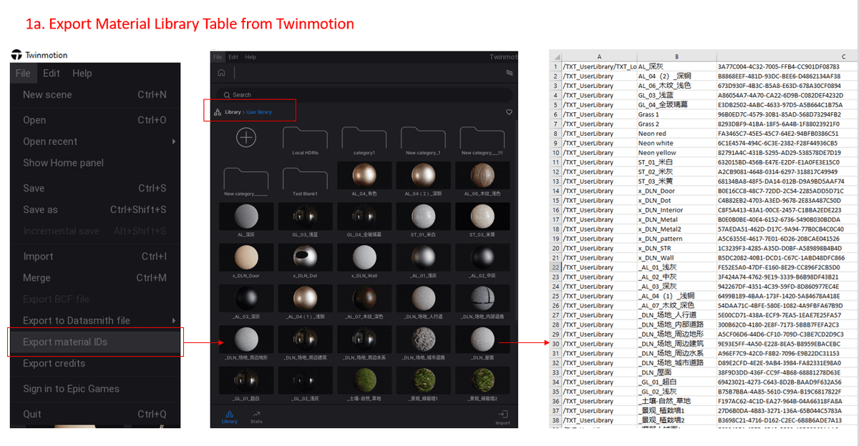
Task: Click the plus circle to add a new item
Action: click(x=246, y=137)
